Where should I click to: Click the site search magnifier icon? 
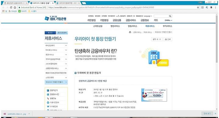pos(170,16)
